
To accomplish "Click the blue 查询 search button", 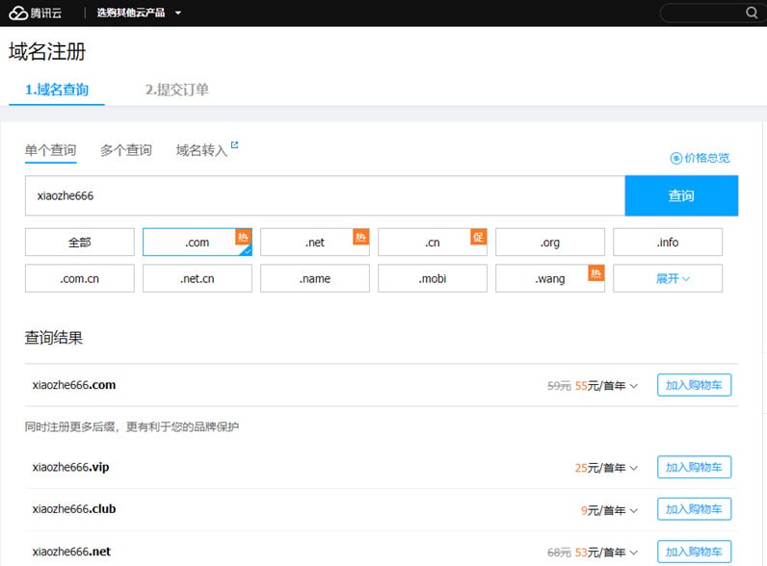I will [681, 195].
